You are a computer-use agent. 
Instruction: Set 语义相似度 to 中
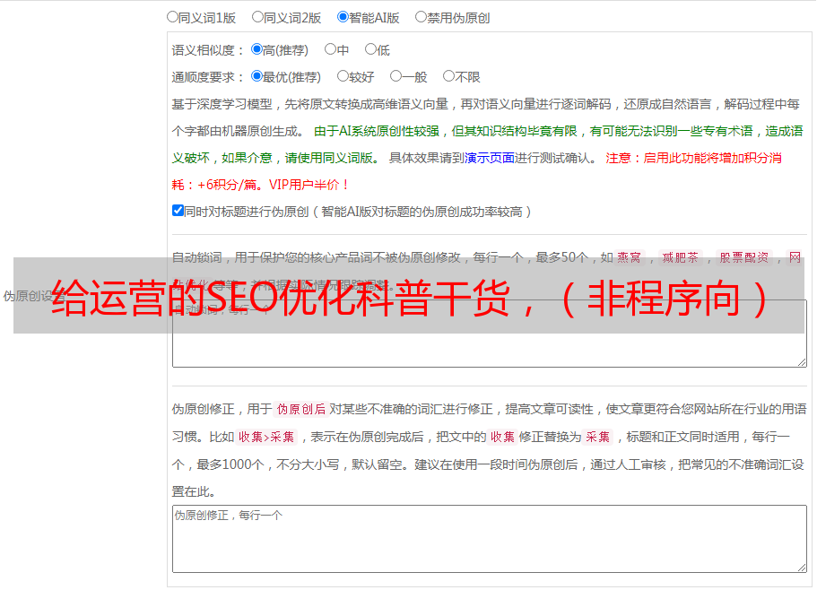(330, 49)
